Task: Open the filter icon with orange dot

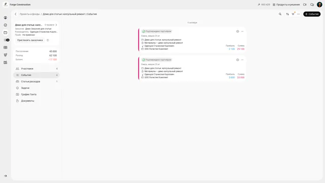Action: click(293, 14)
